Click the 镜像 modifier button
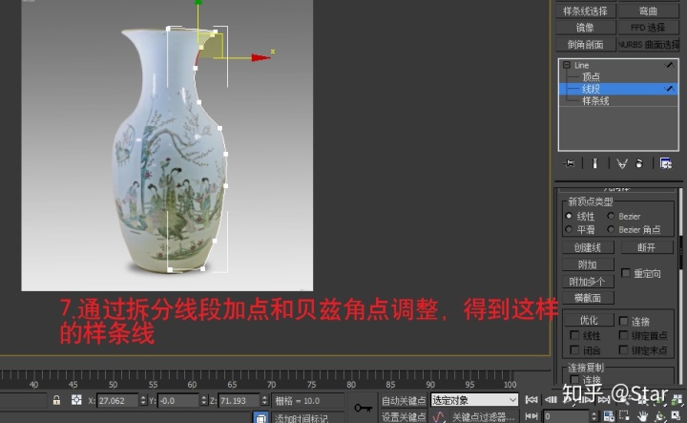The image size is (687, 423). 585,28
